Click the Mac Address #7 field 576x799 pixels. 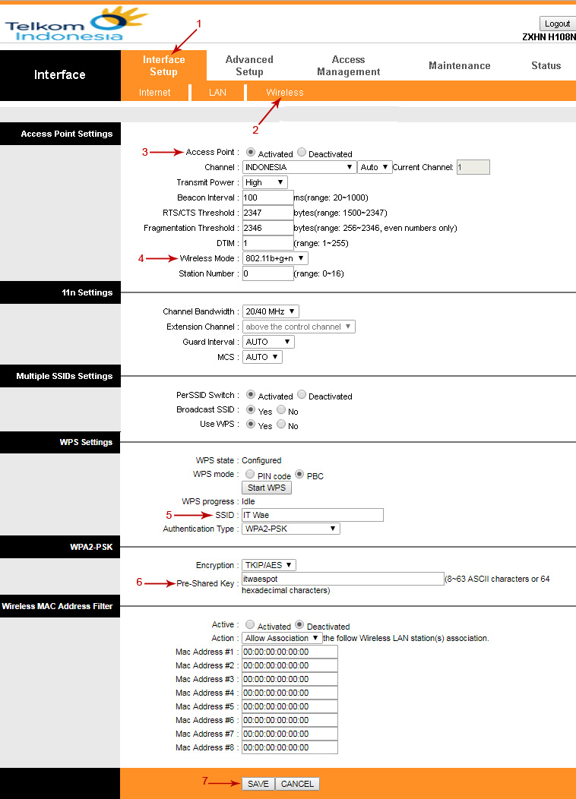(x=290, y=734)
